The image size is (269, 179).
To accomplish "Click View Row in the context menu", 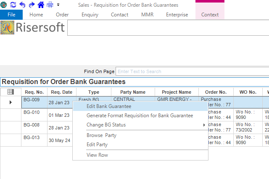I will (97, 155).
